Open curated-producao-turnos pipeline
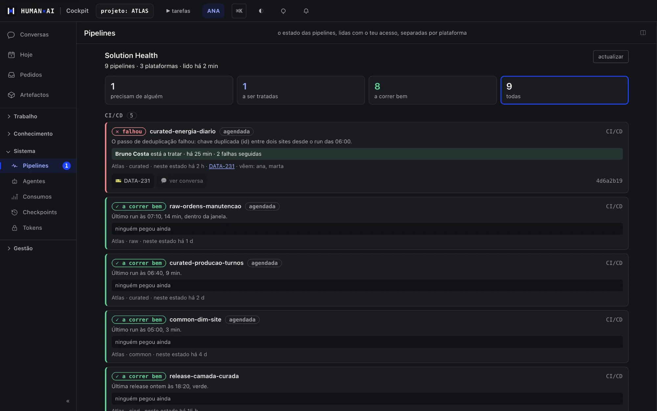The width and height of the screenshot is (657, 411). pos(207,263)
